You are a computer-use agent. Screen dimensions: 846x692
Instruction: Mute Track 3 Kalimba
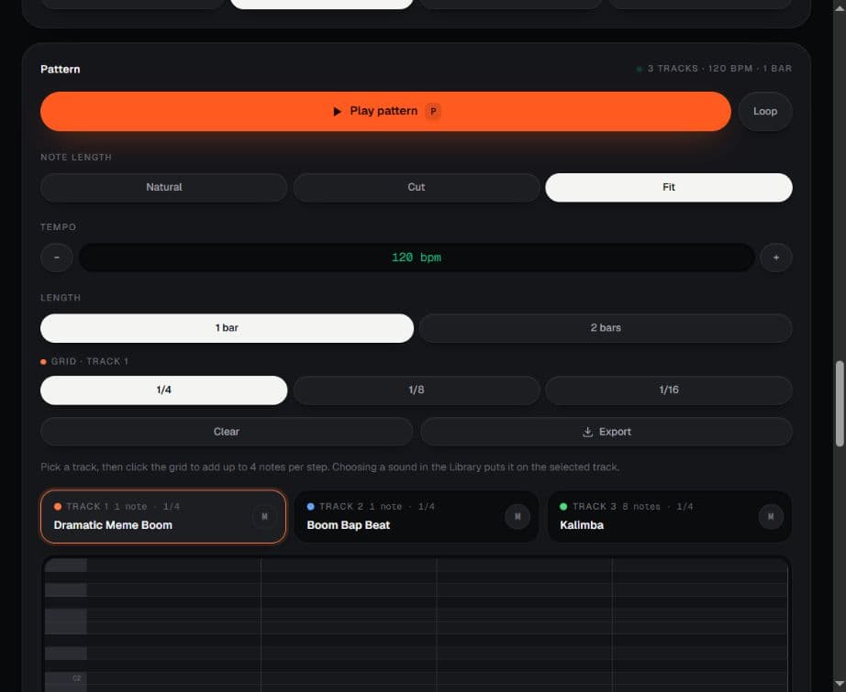771,516
